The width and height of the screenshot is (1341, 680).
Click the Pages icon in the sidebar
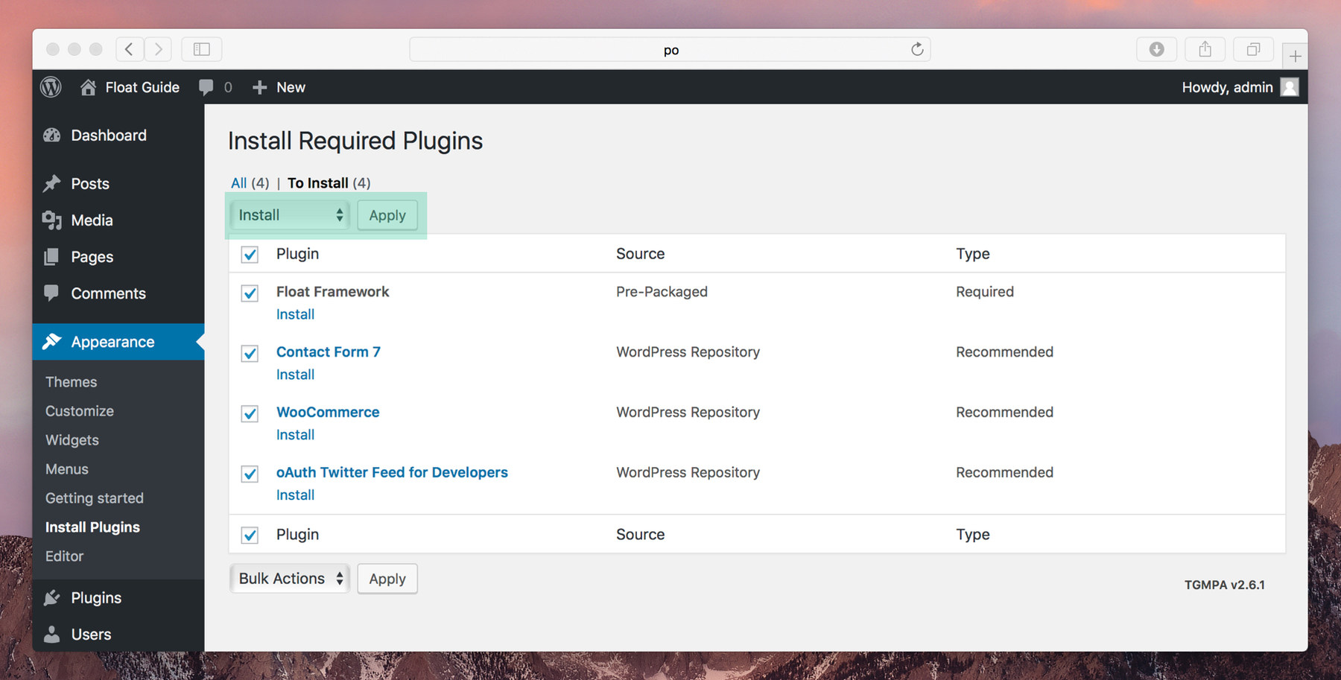pos(51,257)
